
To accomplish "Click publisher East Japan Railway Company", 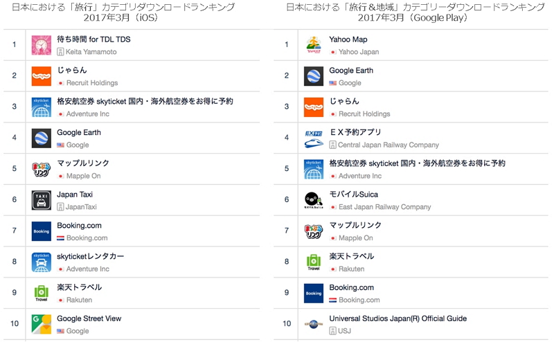I will coord(385,207).
